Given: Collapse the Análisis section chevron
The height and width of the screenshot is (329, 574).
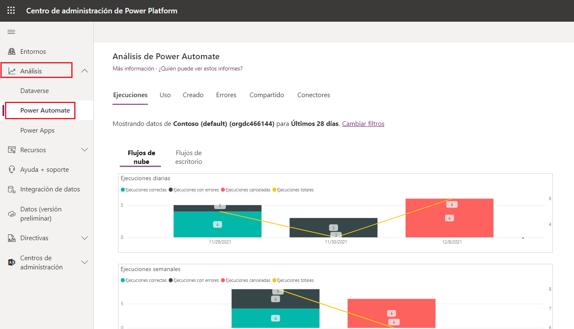Looking at the screenshot, I should 85,71.
